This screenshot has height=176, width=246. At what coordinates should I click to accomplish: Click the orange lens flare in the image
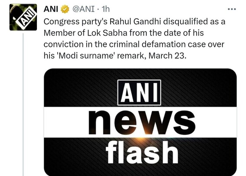pos(141,139)
